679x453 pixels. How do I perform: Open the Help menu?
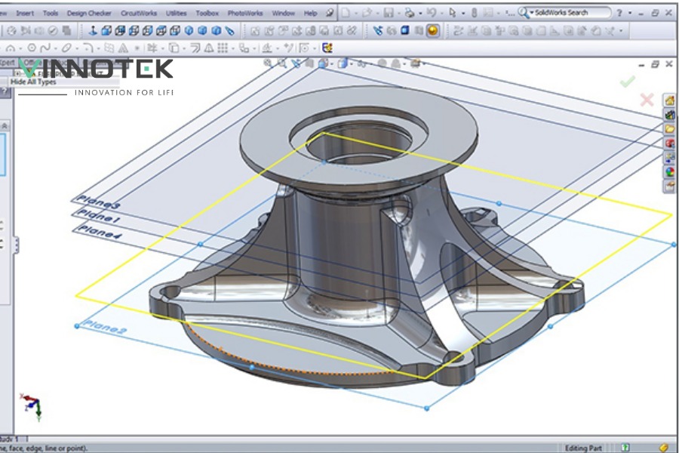tap(311, 13)
